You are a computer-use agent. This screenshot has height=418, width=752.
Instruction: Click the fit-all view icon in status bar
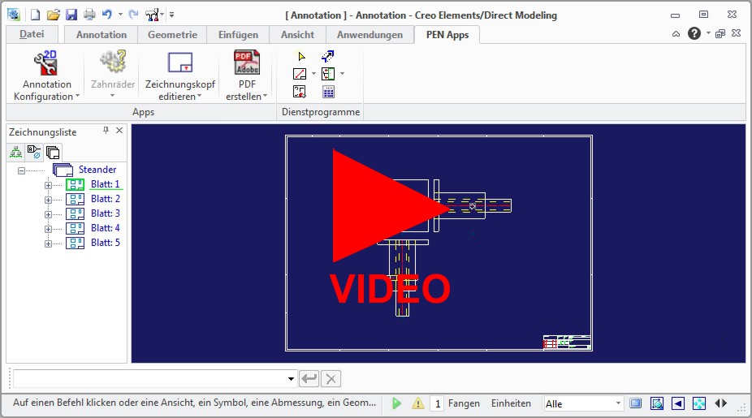(x=698, y=403)
